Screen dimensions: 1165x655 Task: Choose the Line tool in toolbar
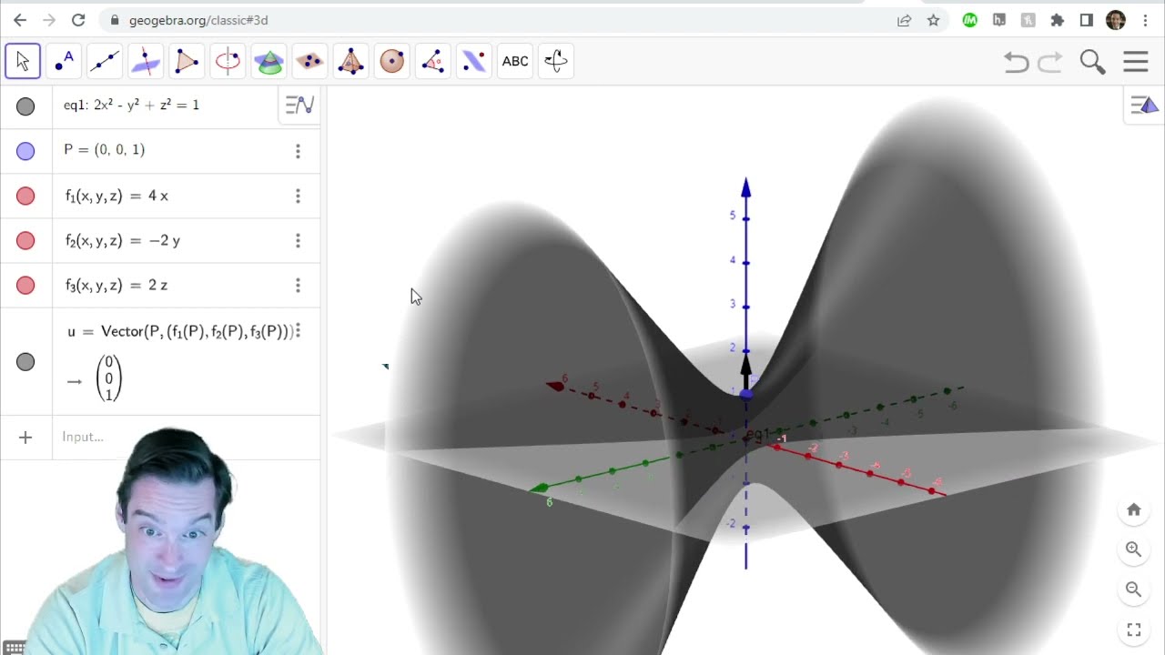105,61
